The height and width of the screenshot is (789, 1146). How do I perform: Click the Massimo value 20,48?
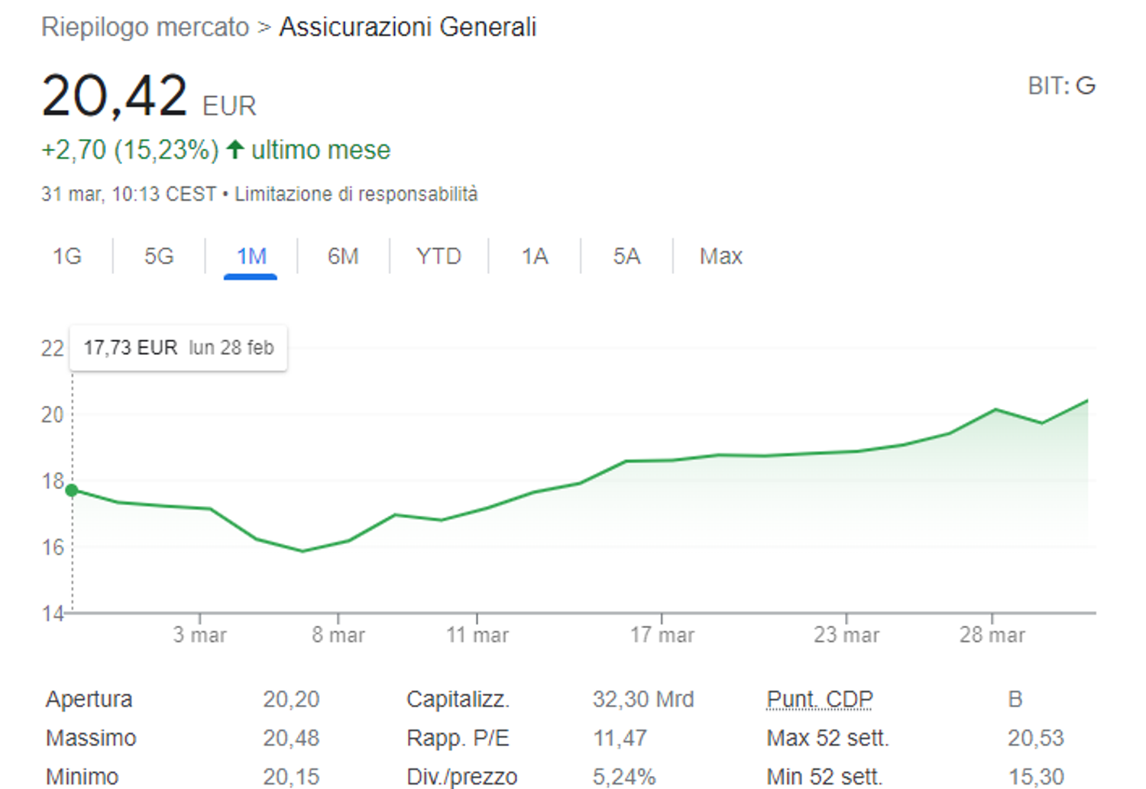(x=291, y=738)
